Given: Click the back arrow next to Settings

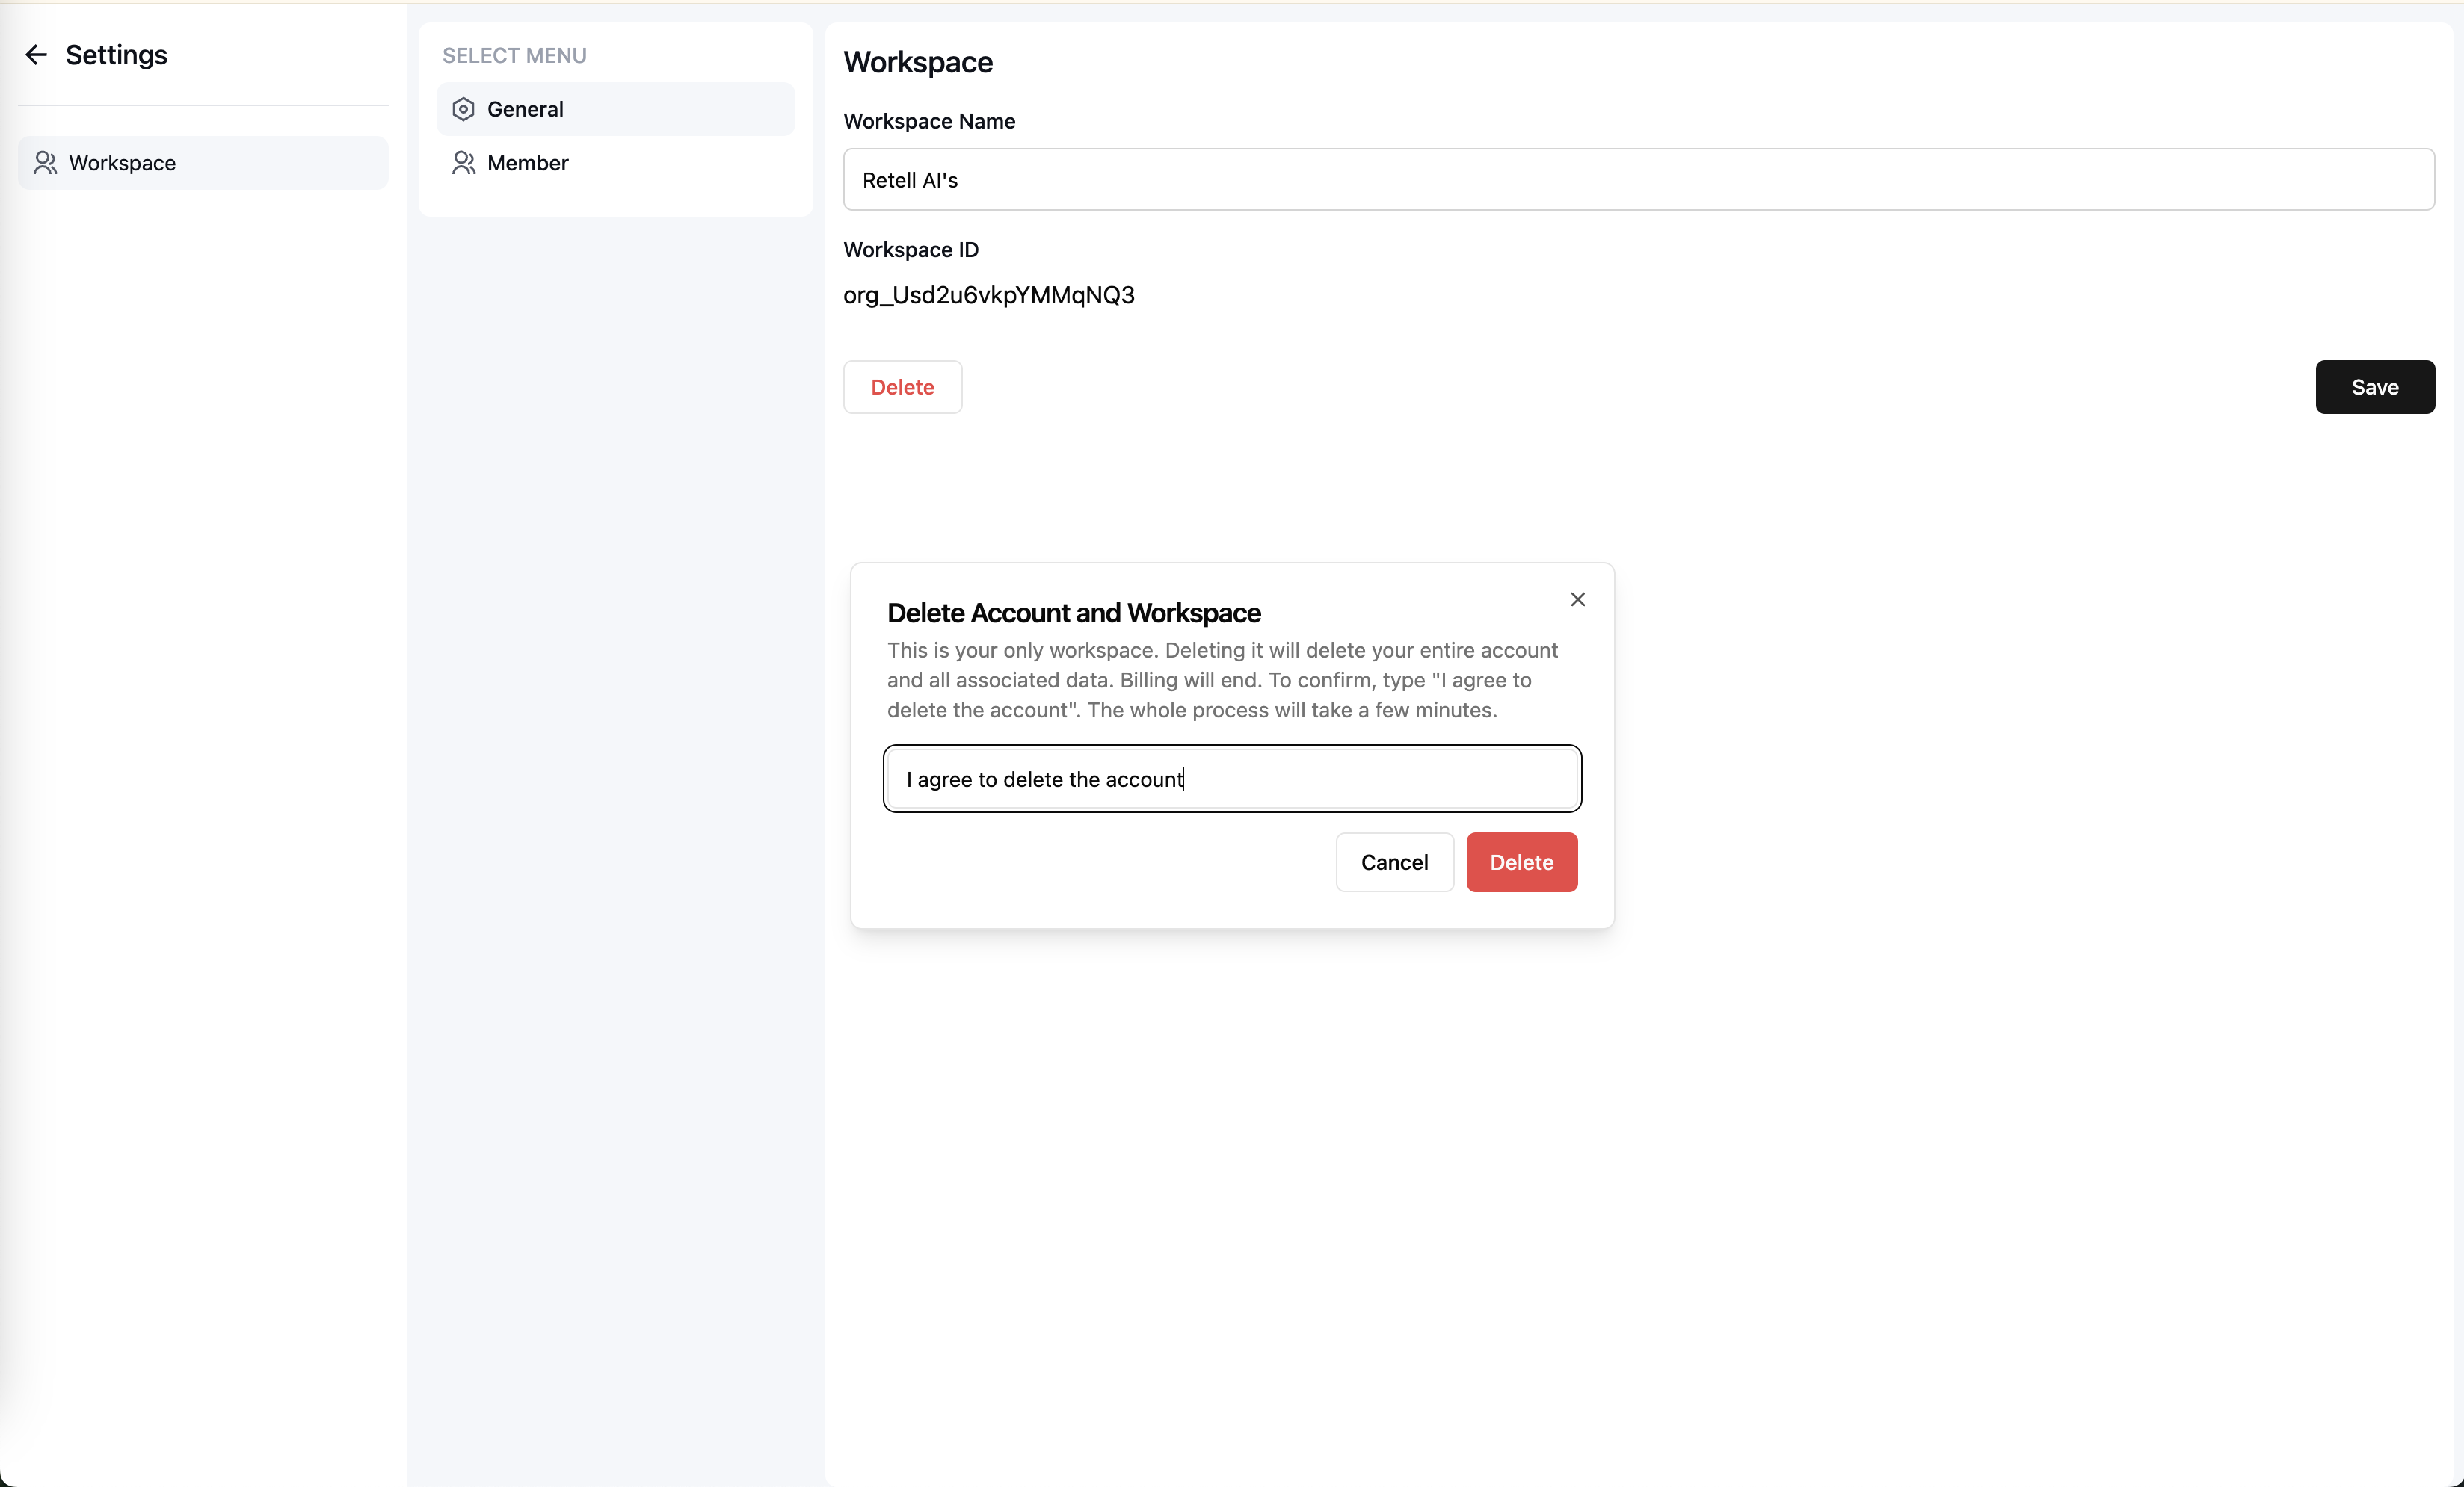Looking at the screenshot, I should pos(36,55).
